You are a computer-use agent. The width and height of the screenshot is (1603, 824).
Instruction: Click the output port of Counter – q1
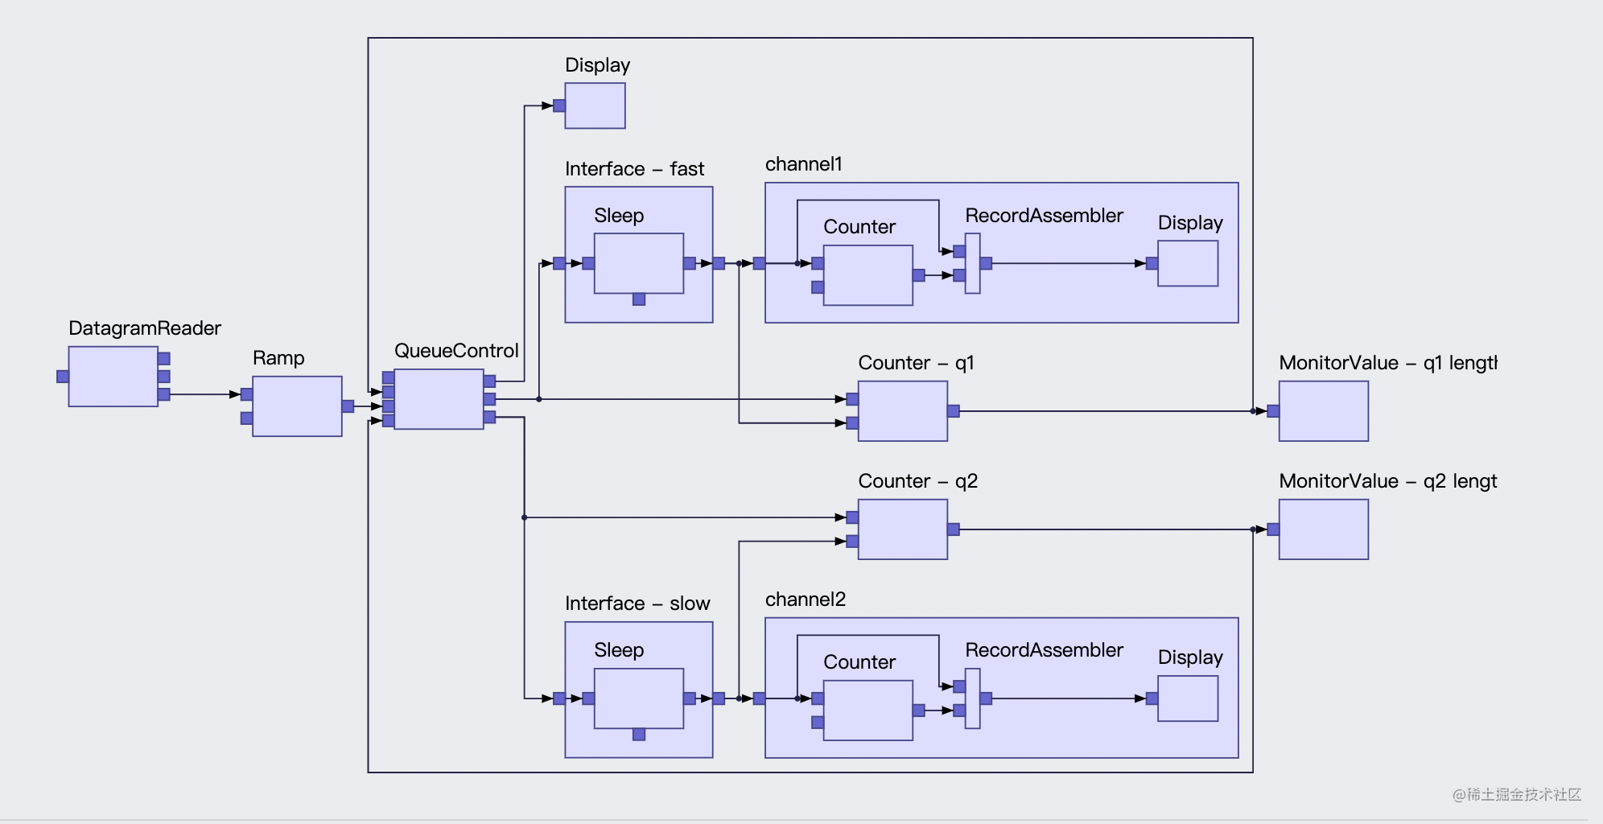pyautogui.click(x=954, y=411)
